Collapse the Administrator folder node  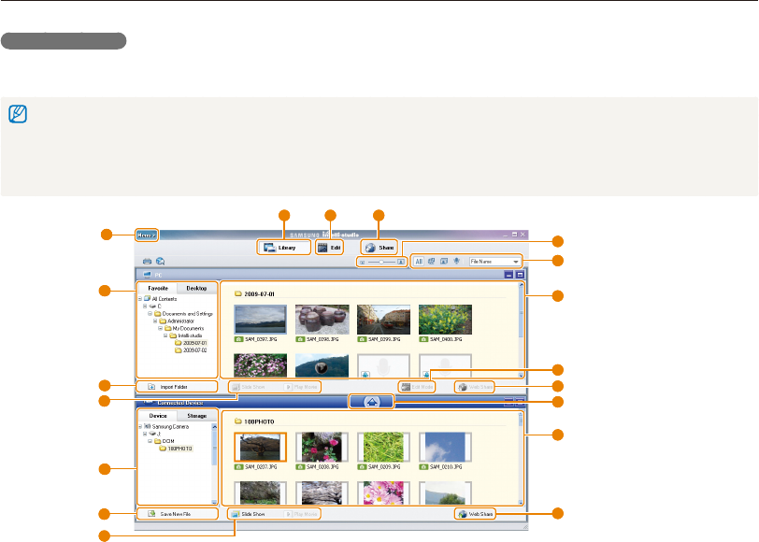tap(155, 321)
